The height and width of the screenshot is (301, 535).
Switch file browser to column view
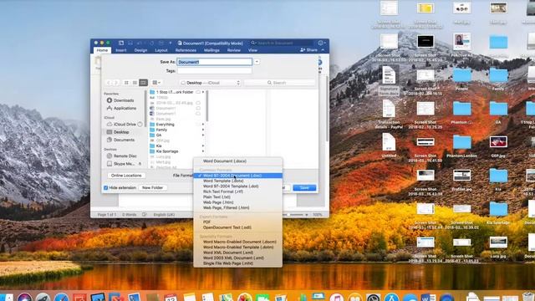[143, 83]
